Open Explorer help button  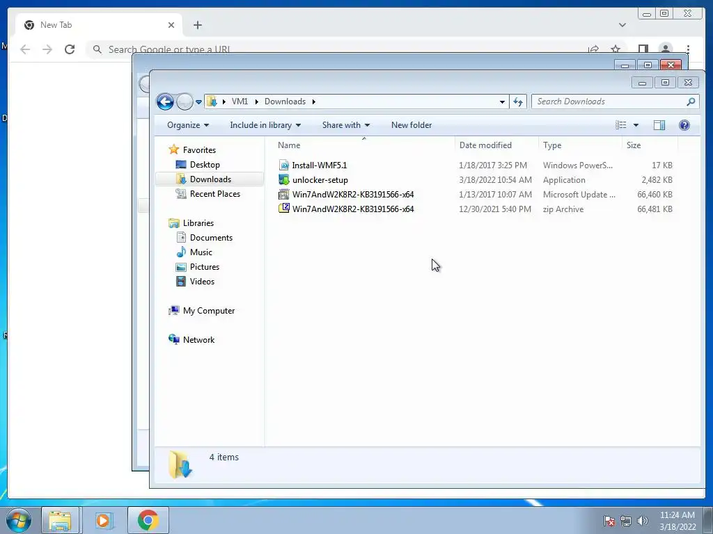[684, 125]
